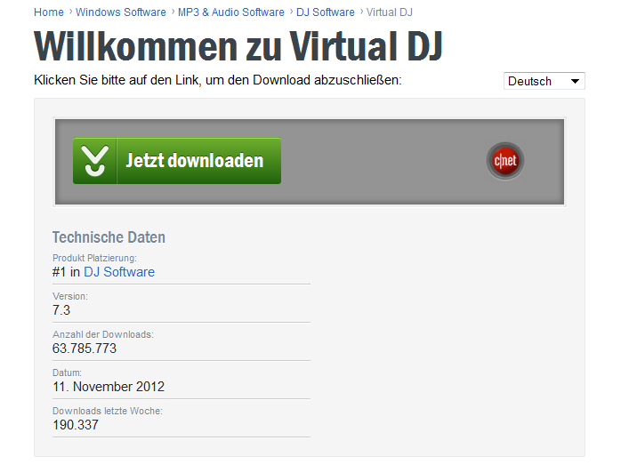Viewport: 621px width, 473px height.
Task: Click the Jetzt downloaden button label
Action: pyautogui.click(x=195, y=161)
